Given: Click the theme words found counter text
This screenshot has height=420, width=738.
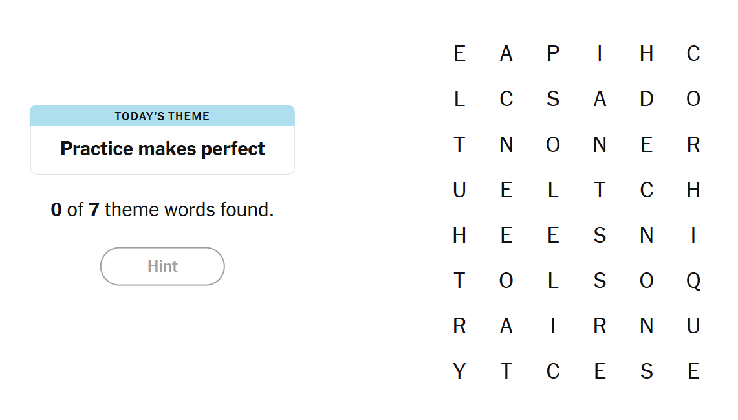Looking at the screenshot, I should click(x=162, y=210).
